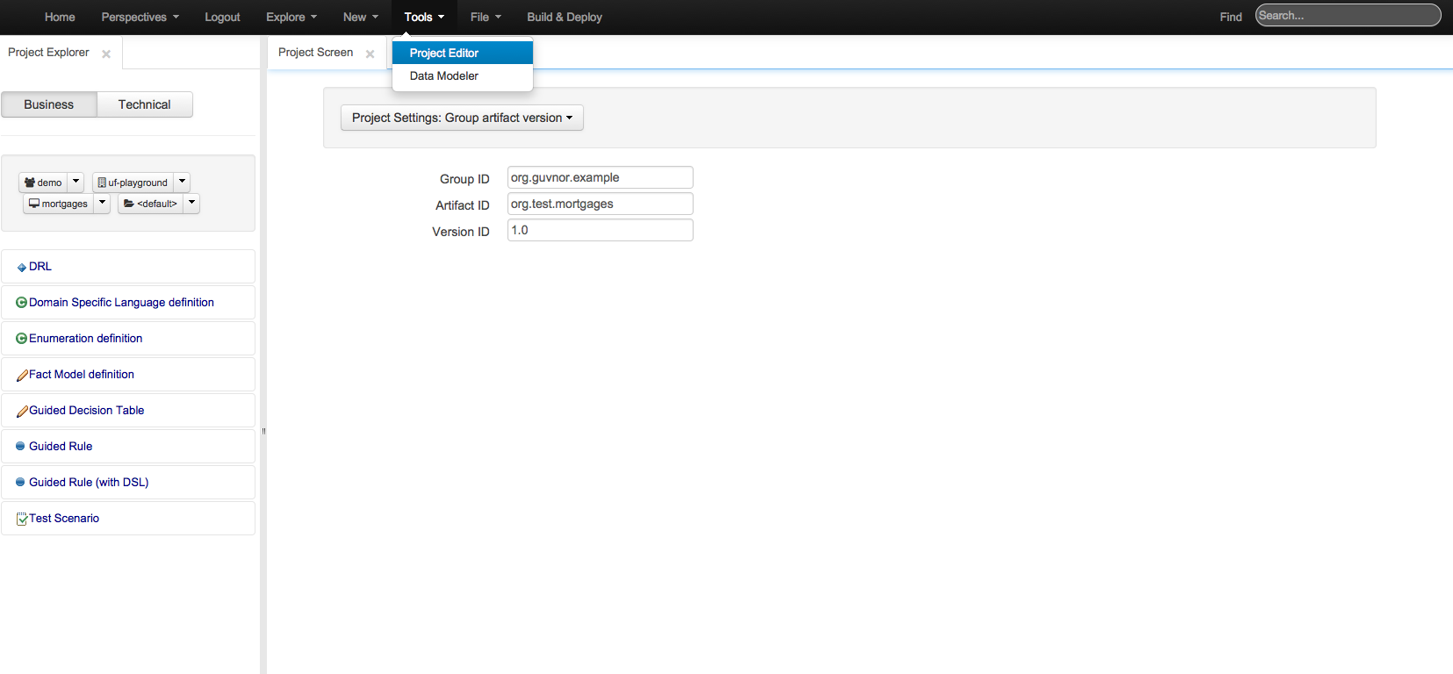The image size is (1453, 674).
Task: Open the Guided Rule (with DSL) link
Action: (x=89, y=483)
